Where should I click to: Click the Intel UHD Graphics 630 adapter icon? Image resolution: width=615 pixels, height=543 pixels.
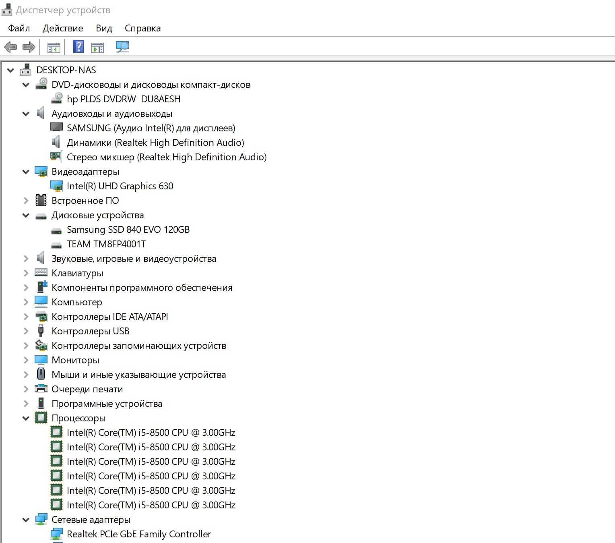(x=56, y=186)
